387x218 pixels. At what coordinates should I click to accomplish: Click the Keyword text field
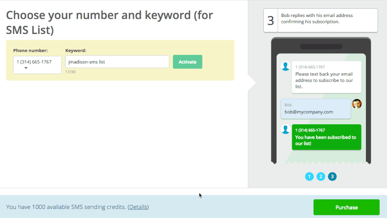click(x=117, y=62)
